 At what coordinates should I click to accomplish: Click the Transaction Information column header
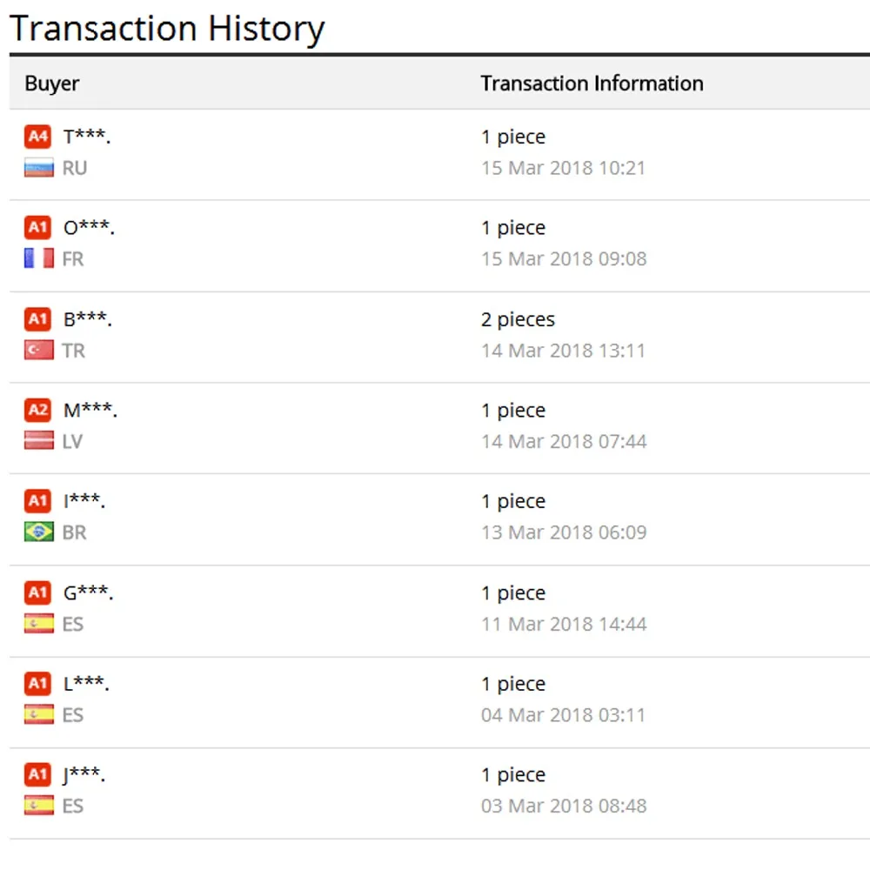pos(592,84)
